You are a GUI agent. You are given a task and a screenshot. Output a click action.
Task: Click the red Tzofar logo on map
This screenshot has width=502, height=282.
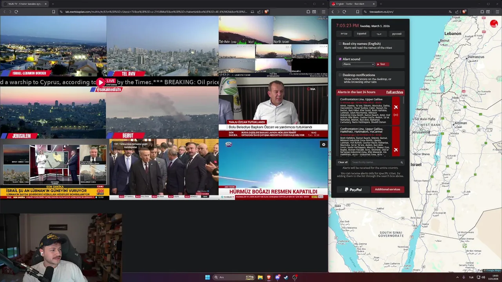tap(493, 24)
